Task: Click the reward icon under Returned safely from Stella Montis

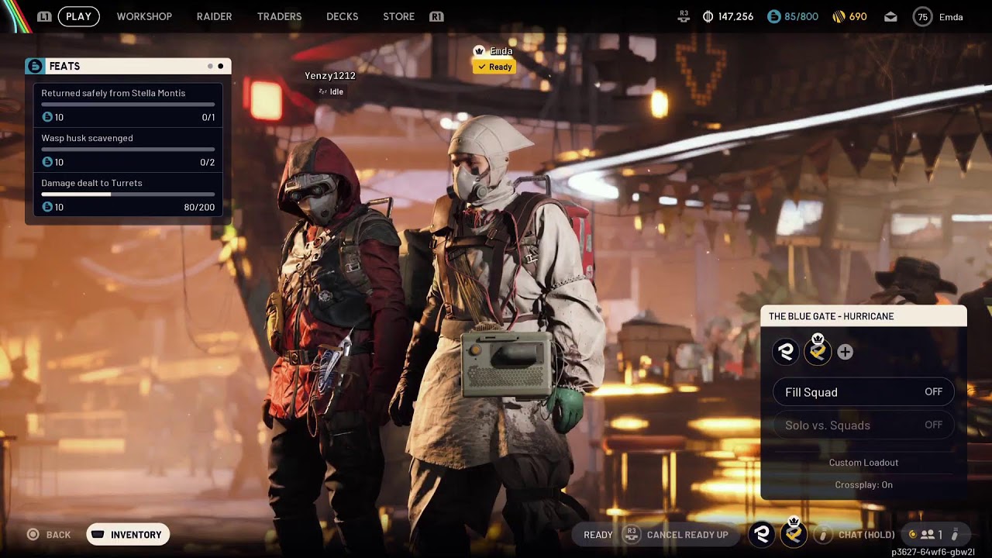Action: click(47, 117)
